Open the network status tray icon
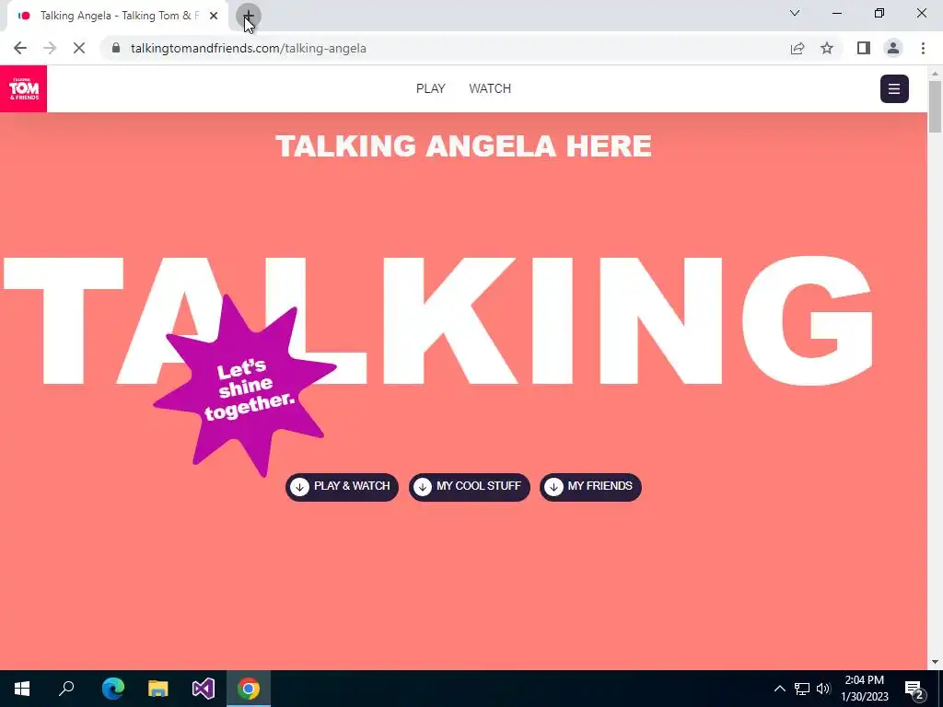 click(x=802, y=689)
